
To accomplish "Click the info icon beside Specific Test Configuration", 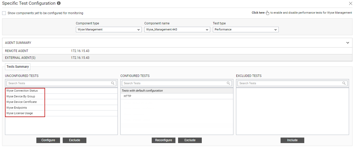I will pos(59,3).
